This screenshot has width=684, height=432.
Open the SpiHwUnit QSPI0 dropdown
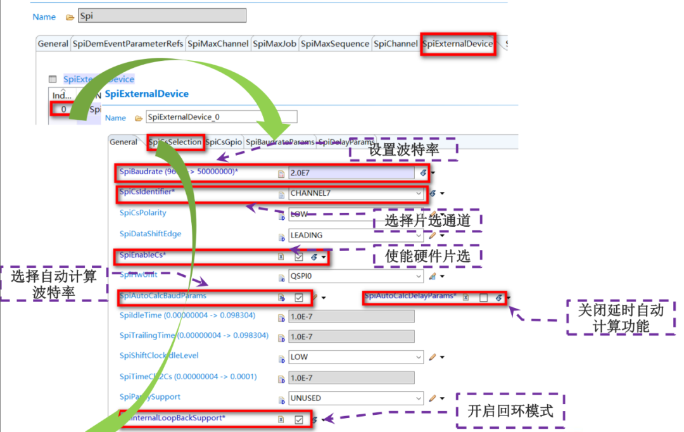[356, 276]
